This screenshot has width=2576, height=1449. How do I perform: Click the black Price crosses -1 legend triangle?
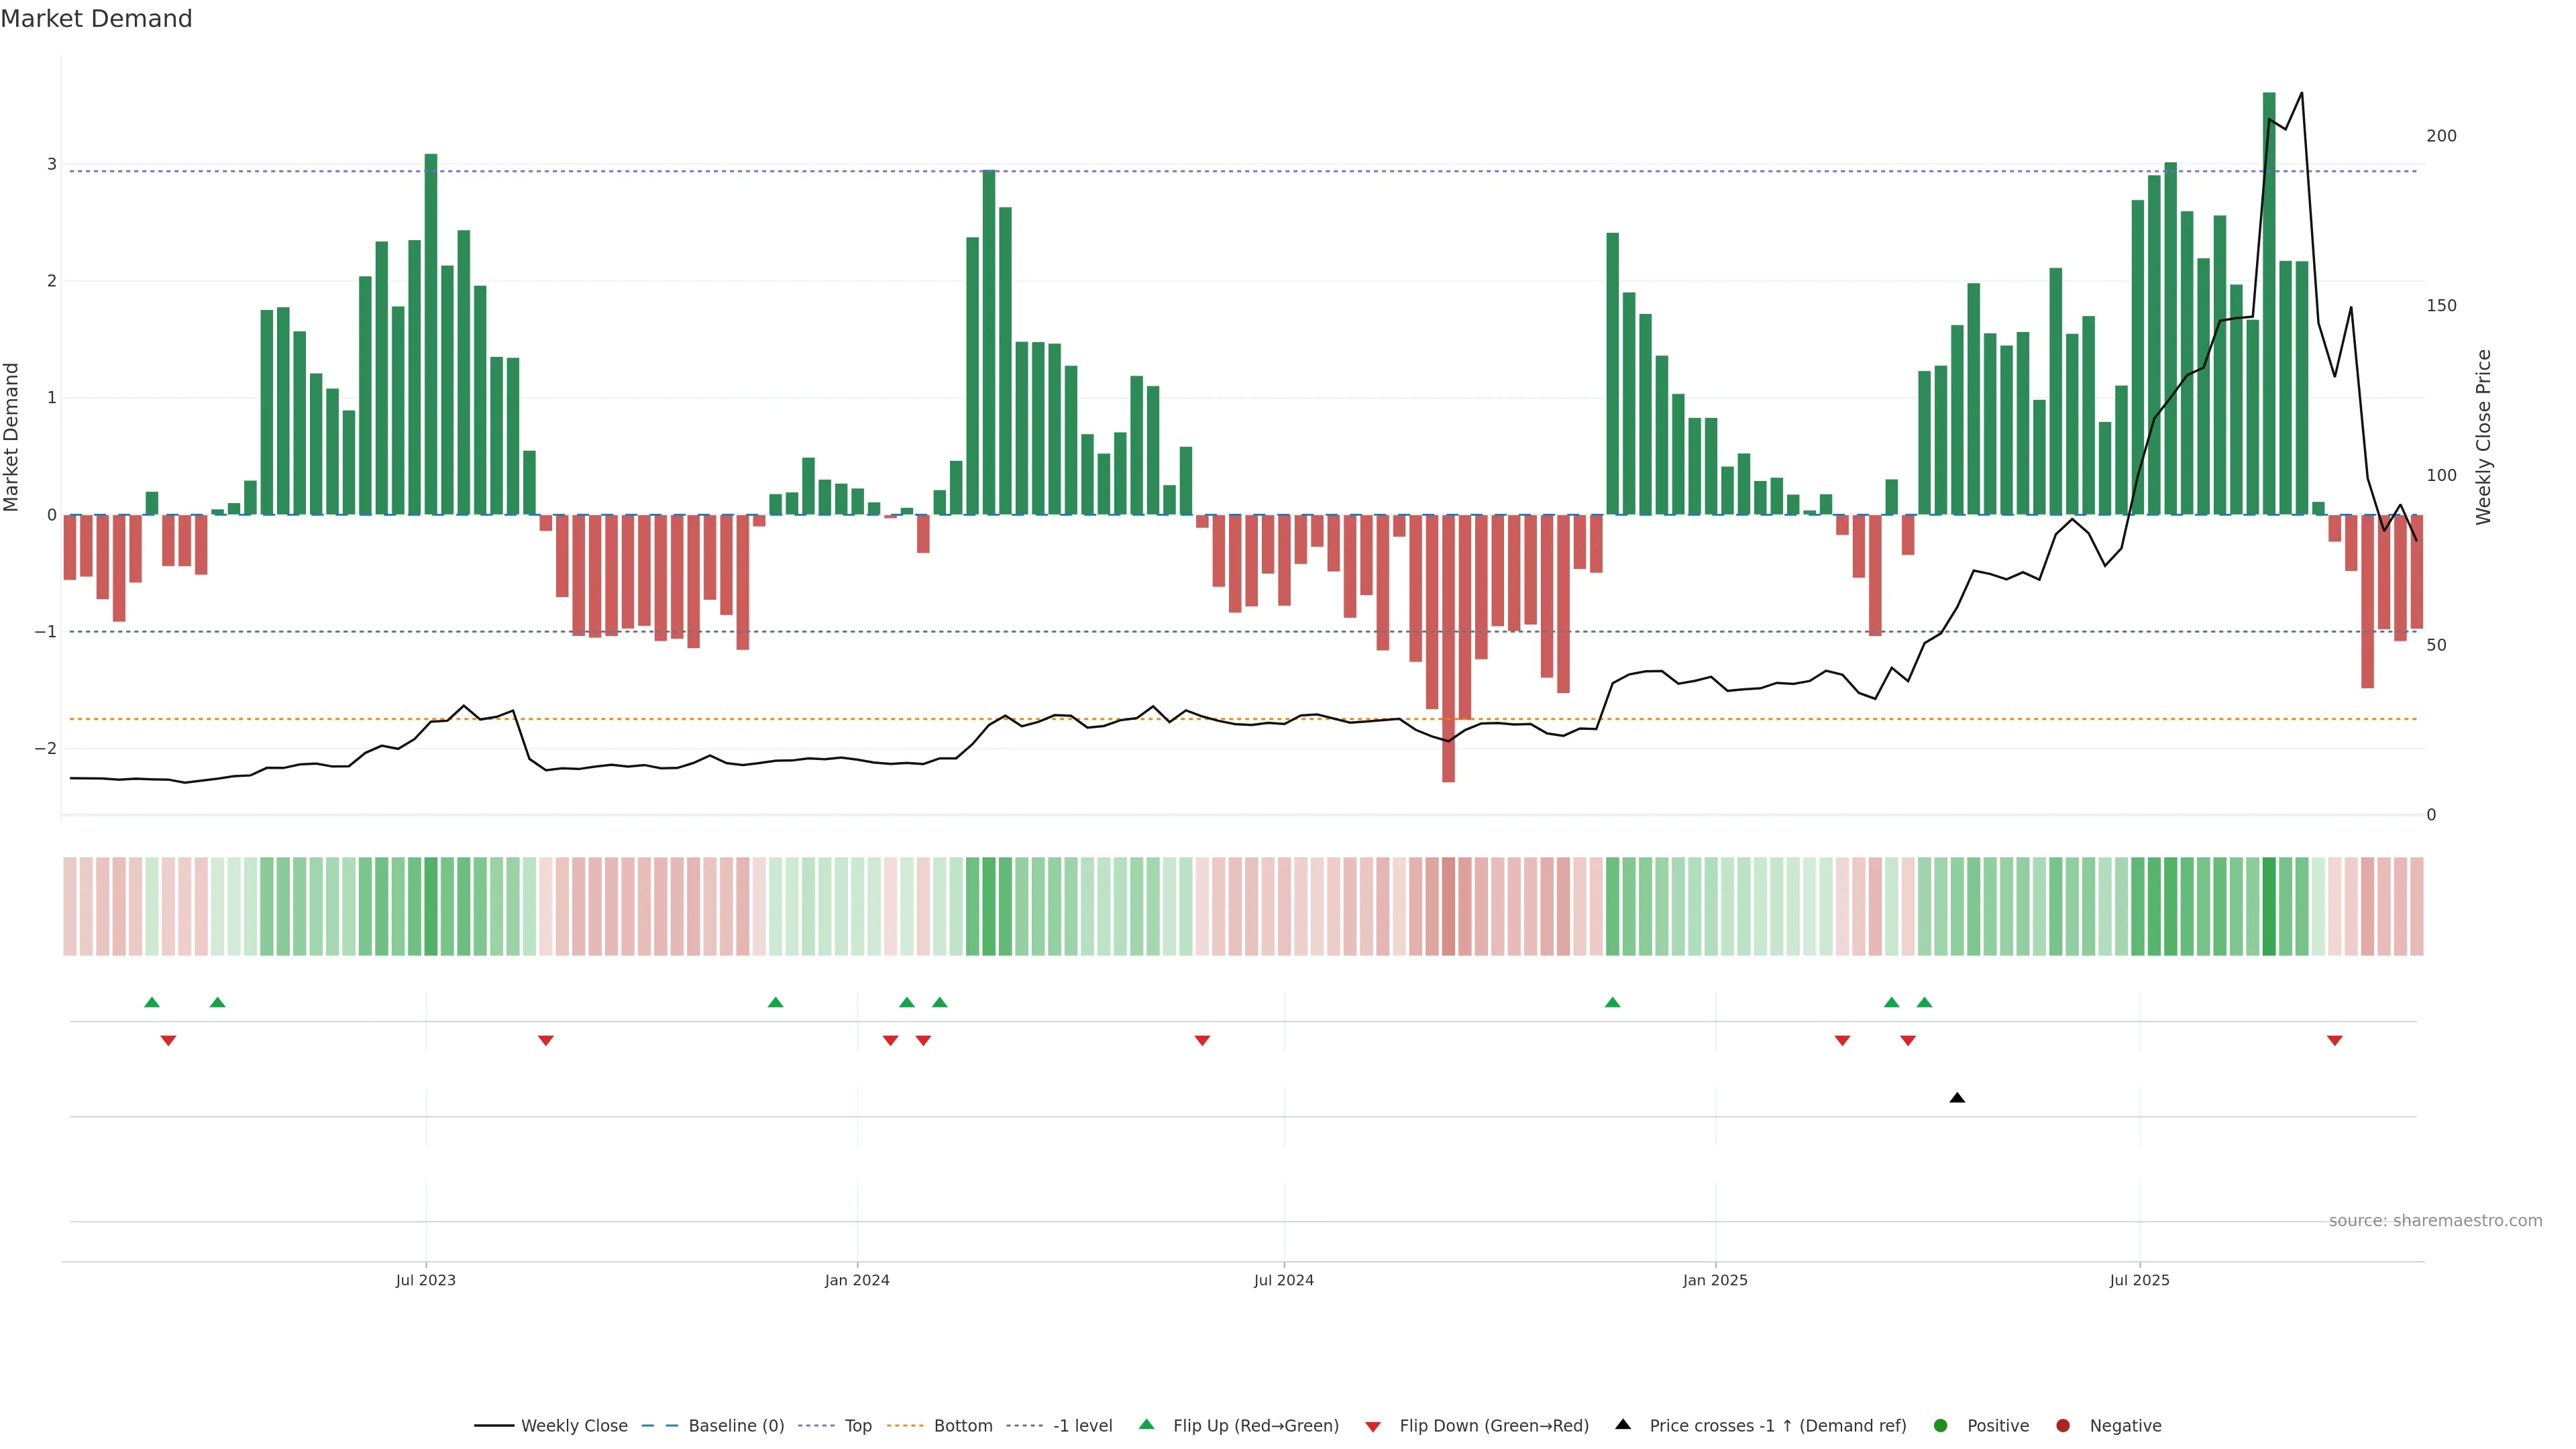(1622, 1424)
